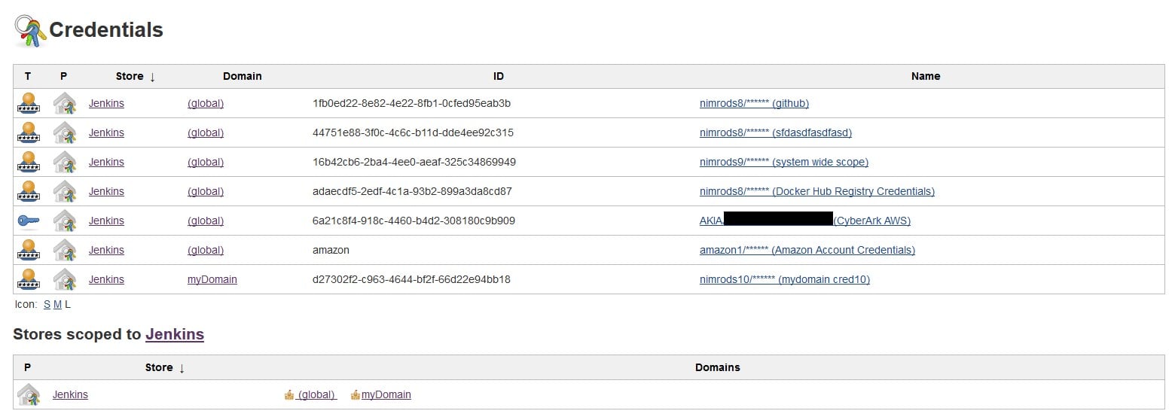
Task: Click the Jenkins link in Stores scoped heading
Action: coord(175,334)
